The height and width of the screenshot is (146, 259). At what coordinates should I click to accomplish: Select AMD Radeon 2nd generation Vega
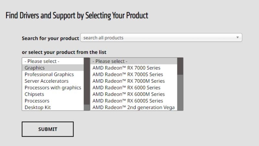(x=133, y=107)
